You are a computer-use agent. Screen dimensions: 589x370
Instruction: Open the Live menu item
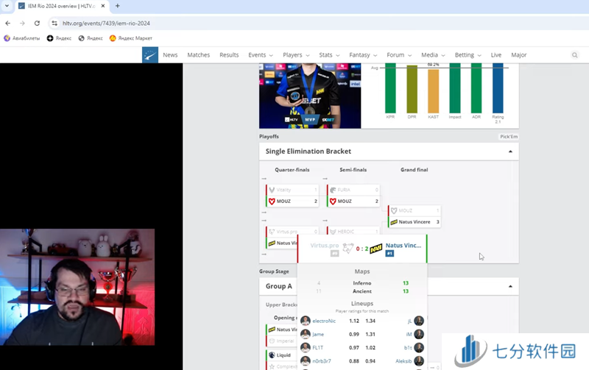tap(495, 54)
